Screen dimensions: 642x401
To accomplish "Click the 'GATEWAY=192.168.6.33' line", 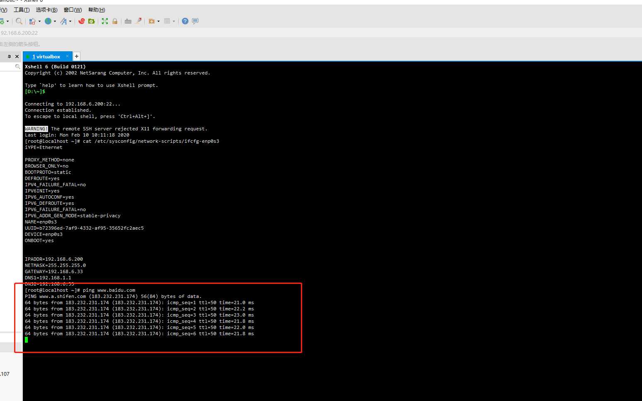I will coord(54,271).
